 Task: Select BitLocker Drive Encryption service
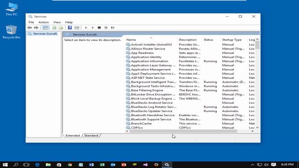coord(153,94)
